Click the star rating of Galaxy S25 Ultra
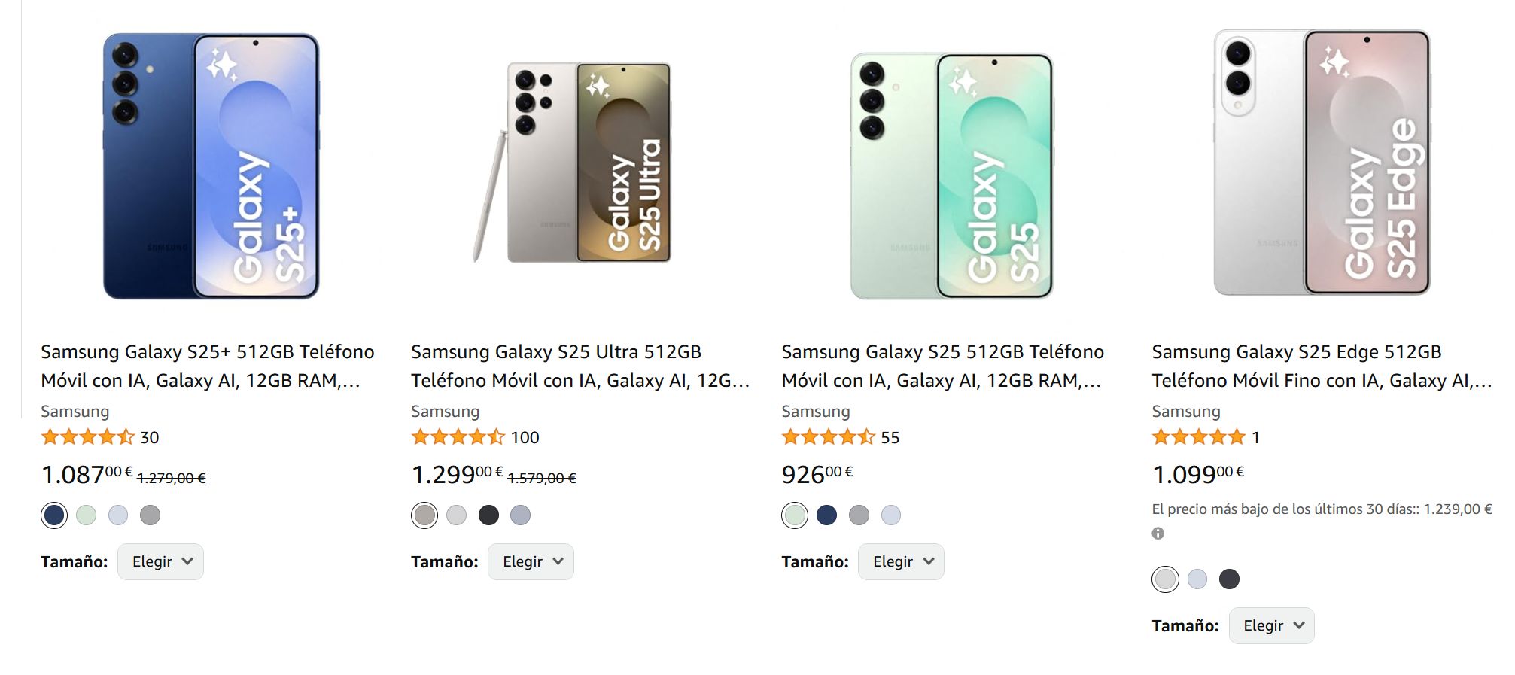 pyautogui.click(x=458, y=437)
